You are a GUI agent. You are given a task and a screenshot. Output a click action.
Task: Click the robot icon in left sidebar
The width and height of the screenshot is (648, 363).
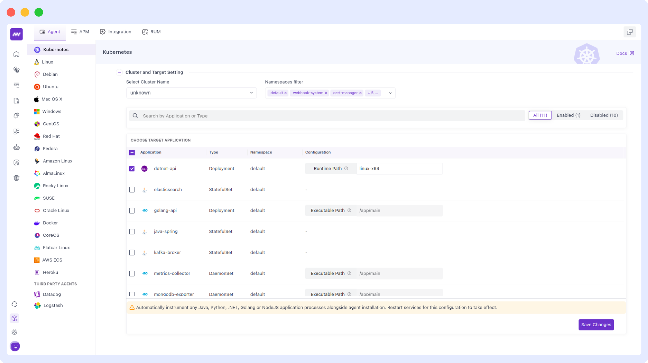16,147
